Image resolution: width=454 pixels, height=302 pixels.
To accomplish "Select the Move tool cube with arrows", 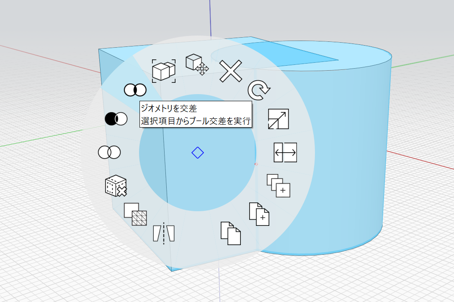I will [196, 64].
